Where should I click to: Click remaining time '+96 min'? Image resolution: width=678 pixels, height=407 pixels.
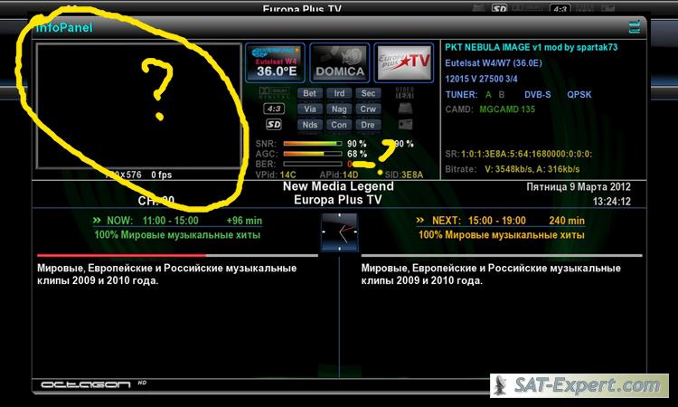point(244,221)
